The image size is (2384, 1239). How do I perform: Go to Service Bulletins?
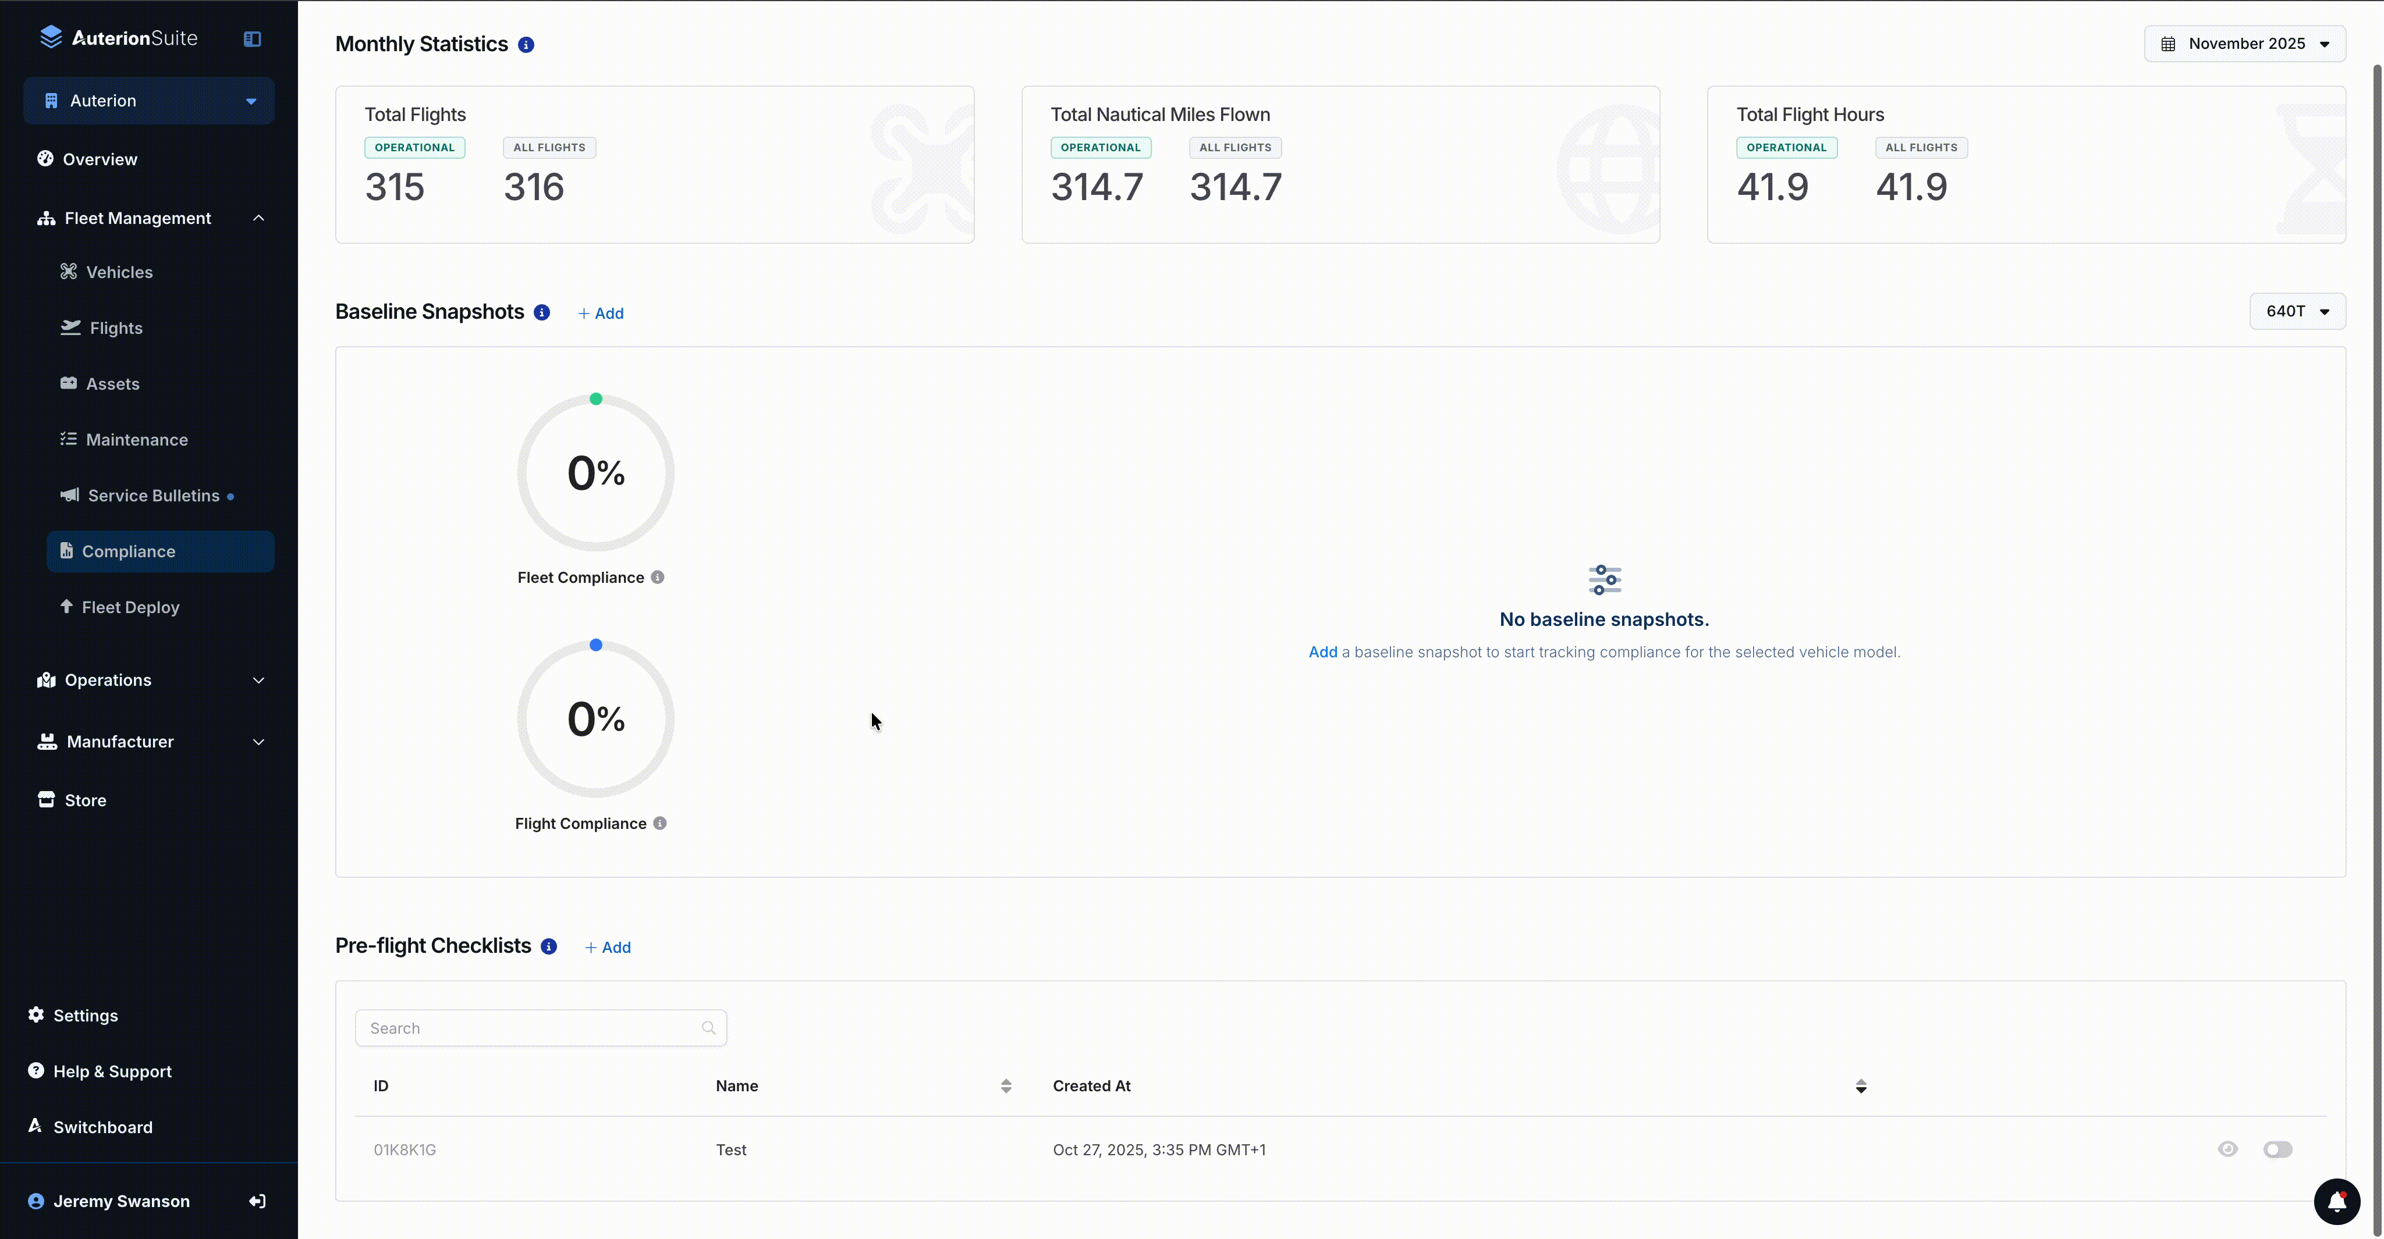154,496
